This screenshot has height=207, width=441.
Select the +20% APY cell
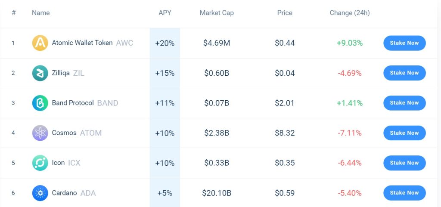pos(165,43)
